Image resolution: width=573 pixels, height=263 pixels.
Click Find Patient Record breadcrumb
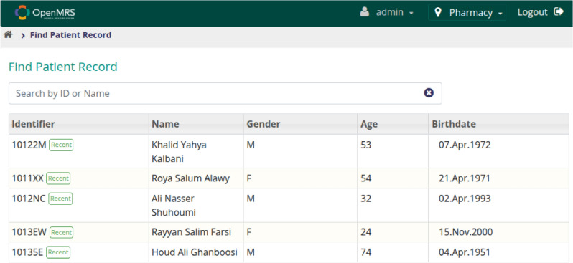pos(70,35)
